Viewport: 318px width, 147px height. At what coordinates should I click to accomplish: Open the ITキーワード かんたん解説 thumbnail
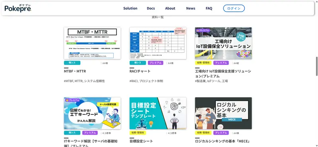(x=92, y=113)
